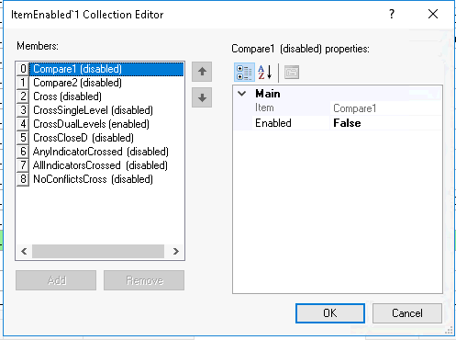456x340 pixels.
Task: Click the Cancel button
Action: [x=407, y=313]
